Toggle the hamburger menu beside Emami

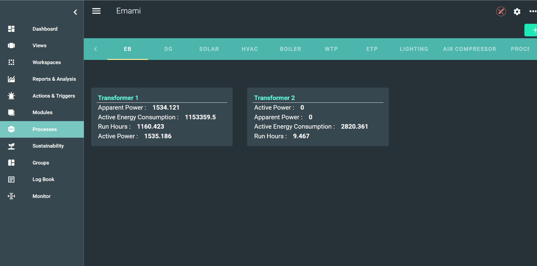point(96,11)
